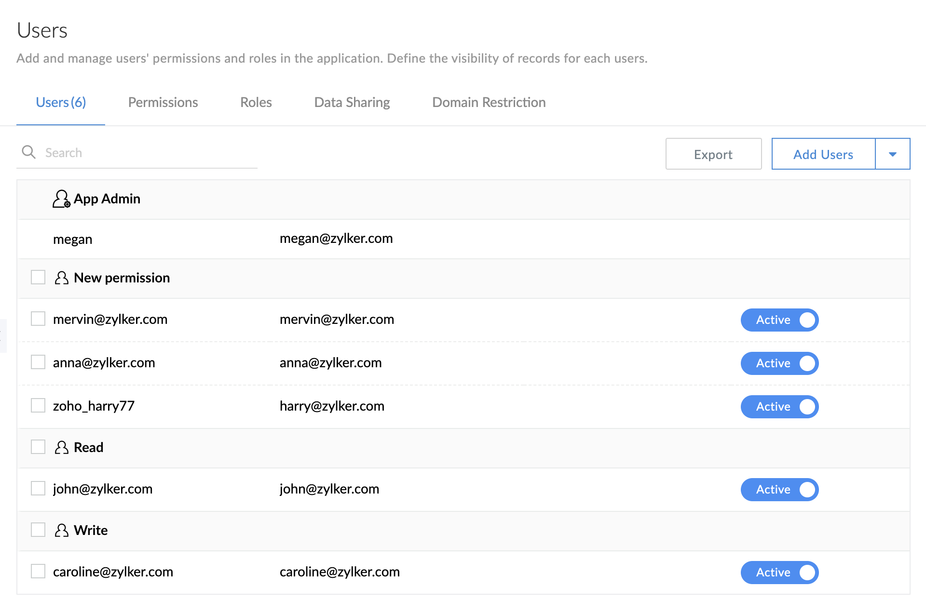Click the Export button
This screenshot has height=614, width=926.
click(713, 154)
